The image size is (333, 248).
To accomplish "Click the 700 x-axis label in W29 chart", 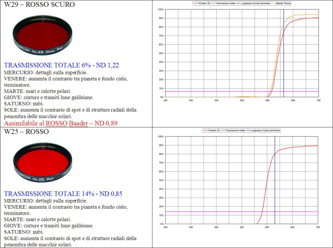I will 318,100.
